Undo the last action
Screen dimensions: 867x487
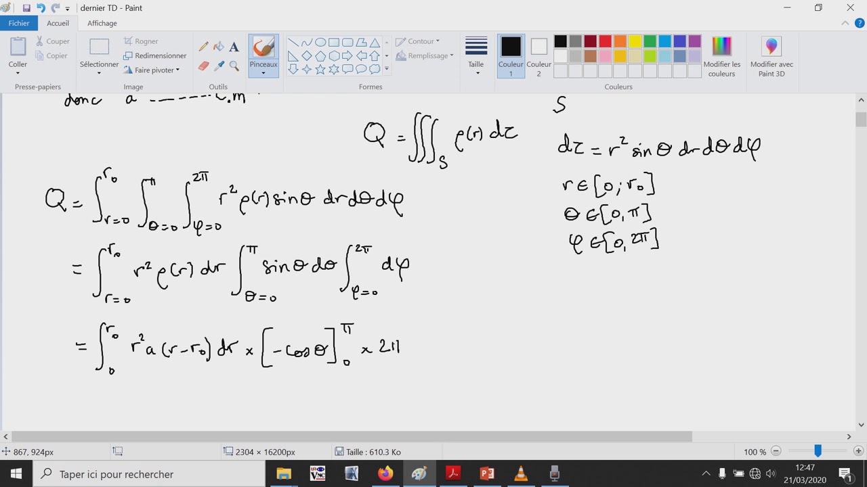(41, 8)
